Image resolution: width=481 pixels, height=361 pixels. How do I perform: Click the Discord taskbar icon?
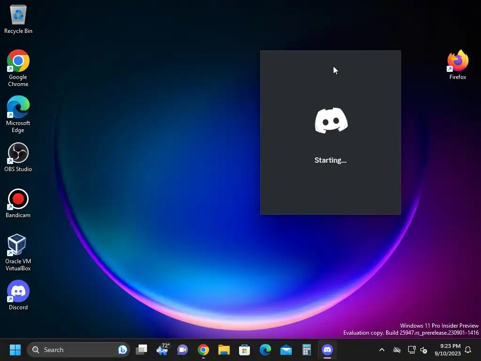(327, 350)
